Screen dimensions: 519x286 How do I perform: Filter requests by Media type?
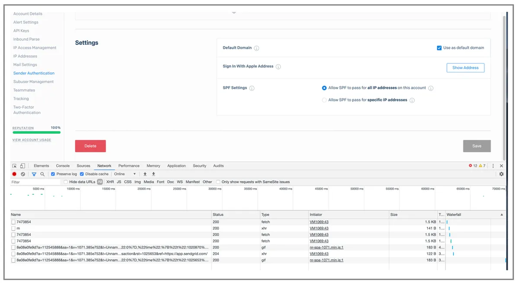149,182
